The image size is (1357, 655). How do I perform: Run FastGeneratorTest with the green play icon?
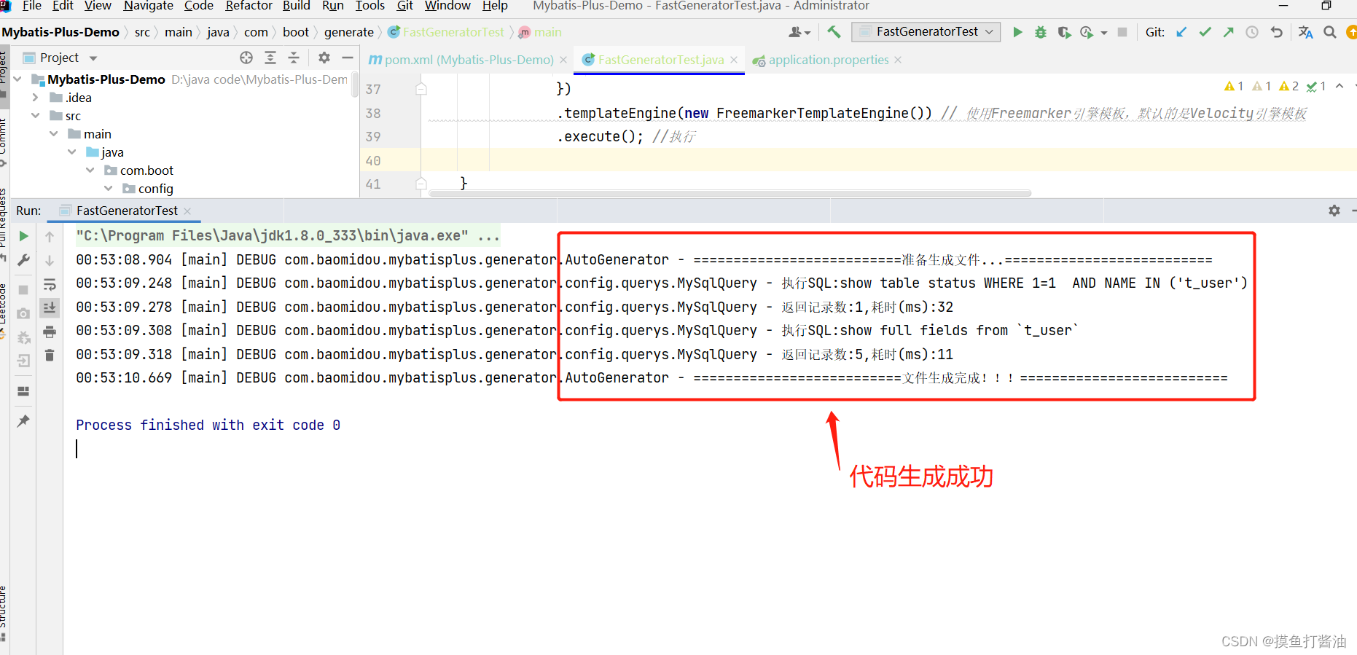1018,32
